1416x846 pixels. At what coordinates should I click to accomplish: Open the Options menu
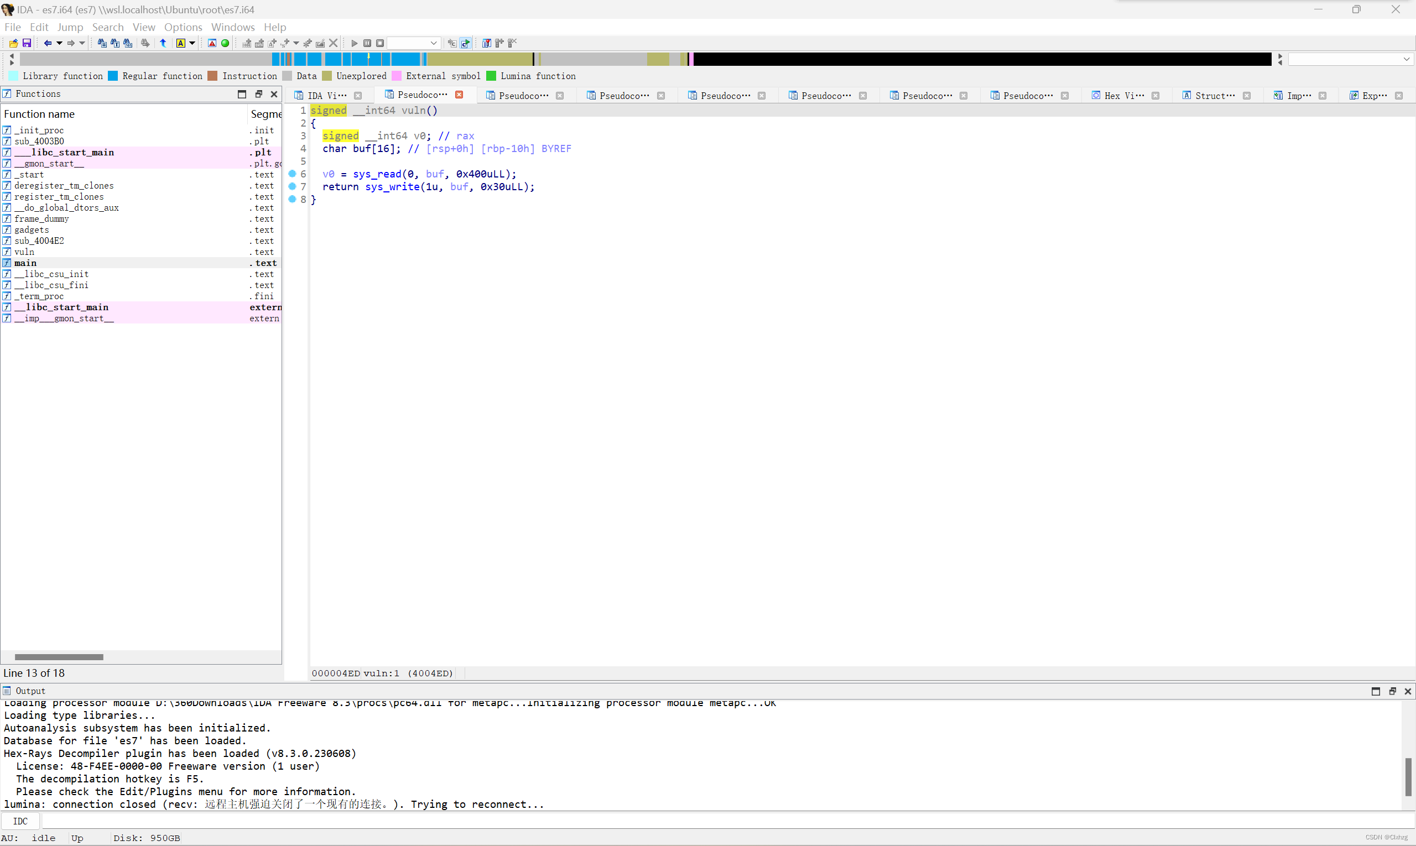[x=183, y=27]
